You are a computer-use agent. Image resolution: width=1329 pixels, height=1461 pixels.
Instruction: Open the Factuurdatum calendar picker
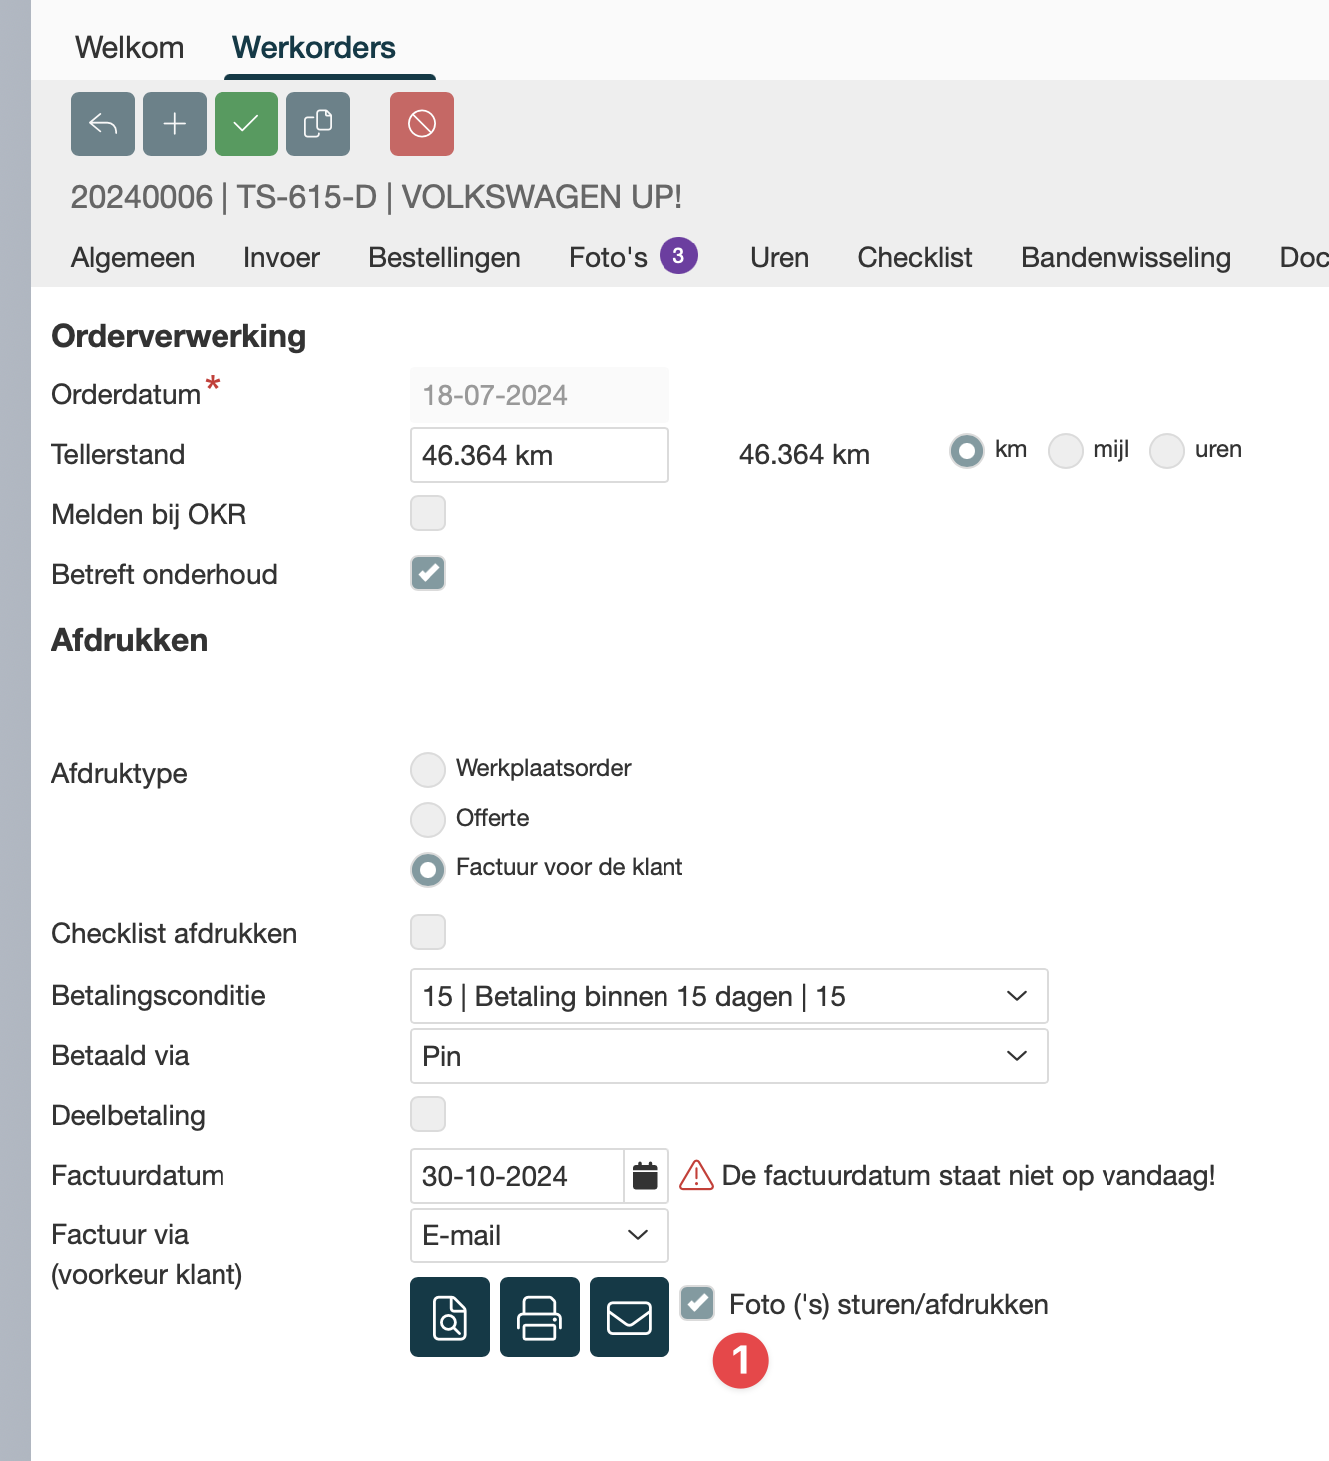click(646, 1176)
